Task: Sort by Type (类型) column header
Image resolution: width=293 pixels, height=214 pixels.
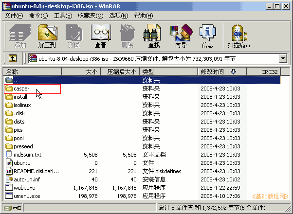Action: click(x=168, y=71)
